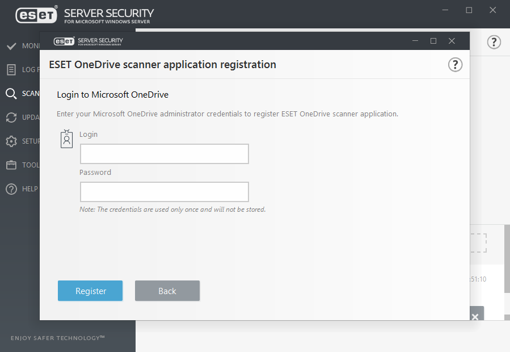Select the SCAN menu label
The width and height of the screenshot is (510, 352).
[x=31, y=94]
